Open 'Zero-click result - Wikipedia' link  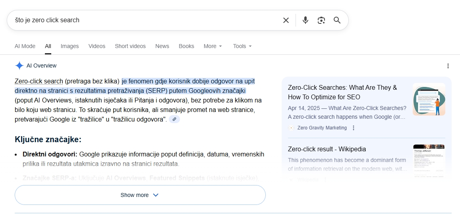click(327, 149)
